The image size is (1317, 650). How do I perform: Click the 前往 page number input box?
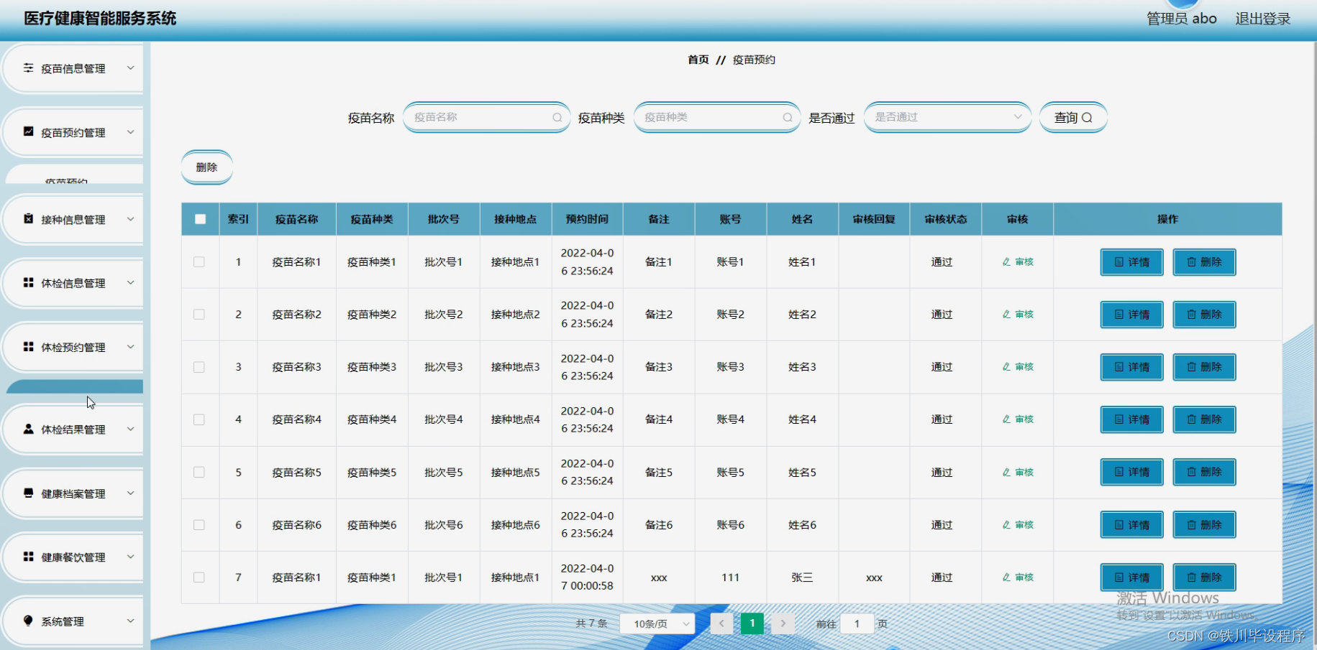point(856,623)
